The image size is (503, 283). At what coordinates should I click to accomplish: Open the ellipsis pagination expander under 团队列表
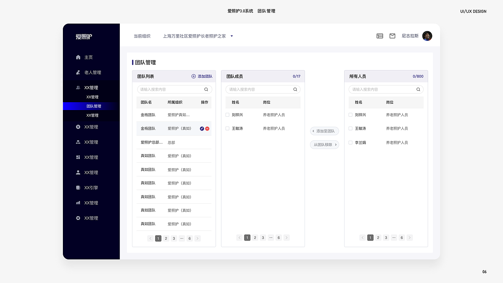click(x=182, y=238)
